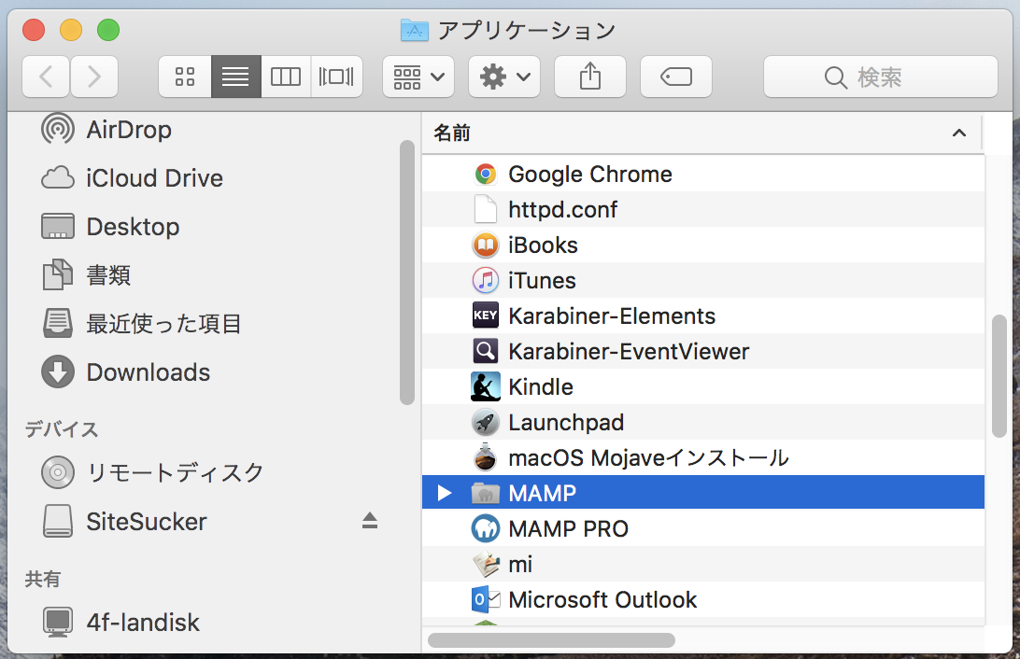Open the gear action menu
Image resolution: width=1020 pixels, height=659 pixels.
[x=503, y=77]
